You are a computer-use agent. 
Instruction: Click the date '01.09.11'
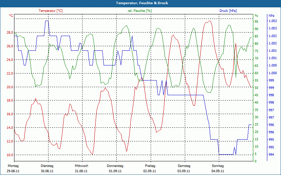[x=115, y=171]
